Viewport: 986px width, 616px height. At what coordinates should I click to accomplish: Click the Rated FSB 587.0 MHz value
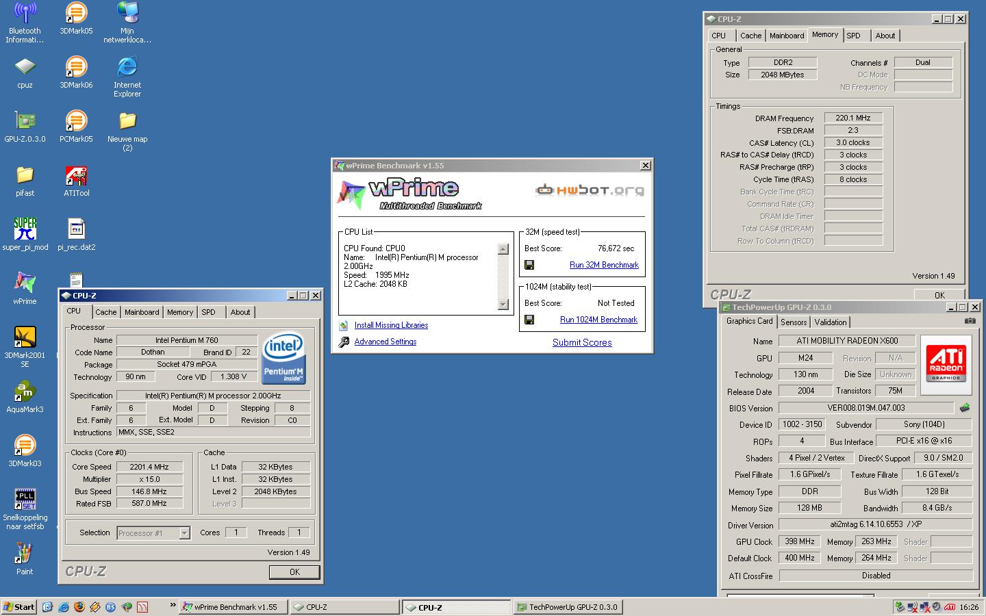tap(149, 503)
